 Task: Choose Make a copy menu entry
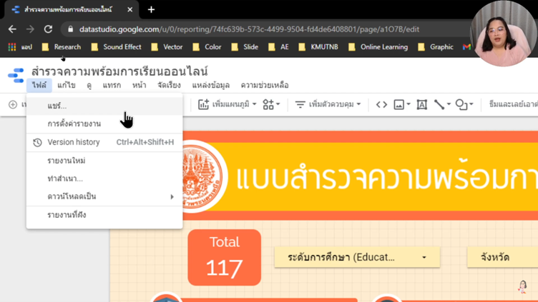tap(65, 178)
